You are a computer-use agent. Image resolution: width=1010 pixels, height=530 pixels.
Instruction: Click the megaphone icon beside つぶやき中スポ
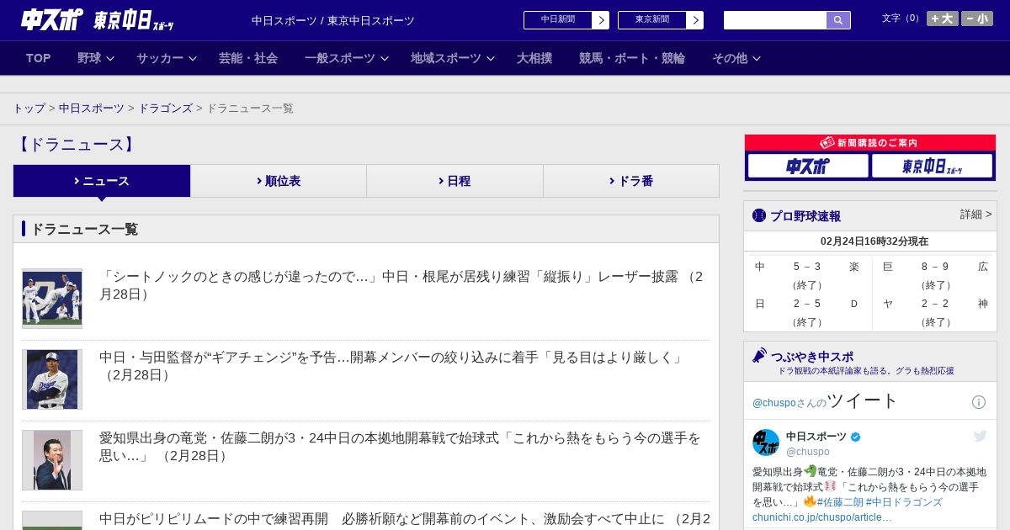tap(759, 356)
